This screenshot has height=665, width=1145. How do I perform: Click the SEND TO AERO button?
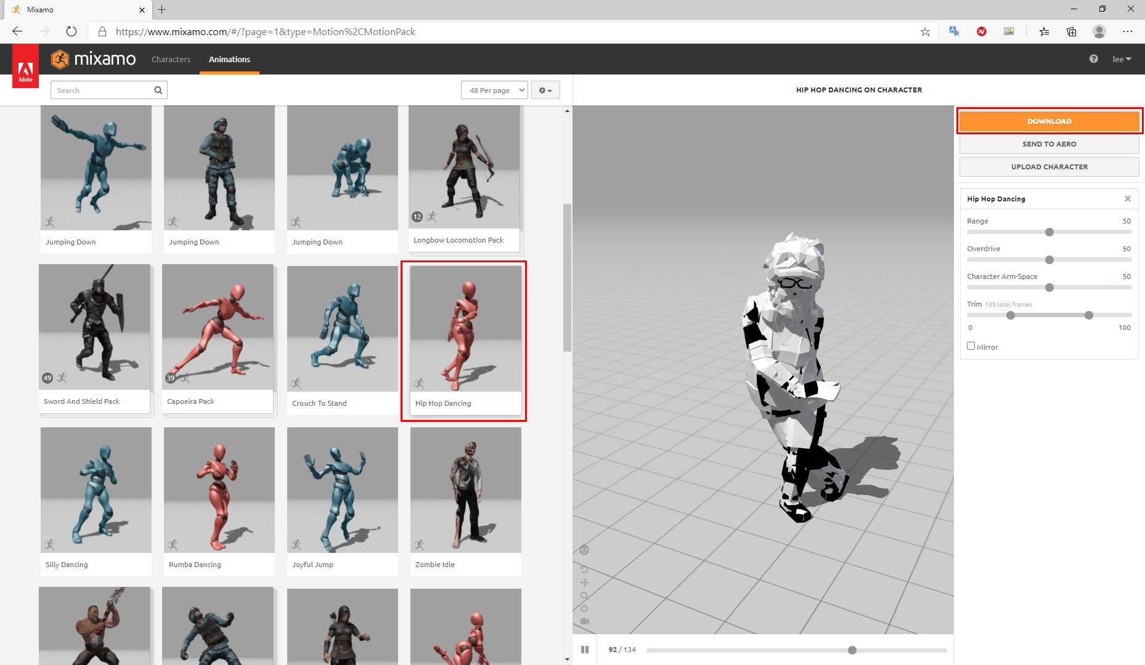tap(1049, 144)
